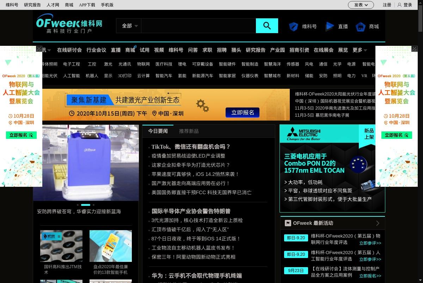The width and height of the screenshot is (423, 283).
Task: Select the first carousel dot indicator
Action: pos(78,205)
